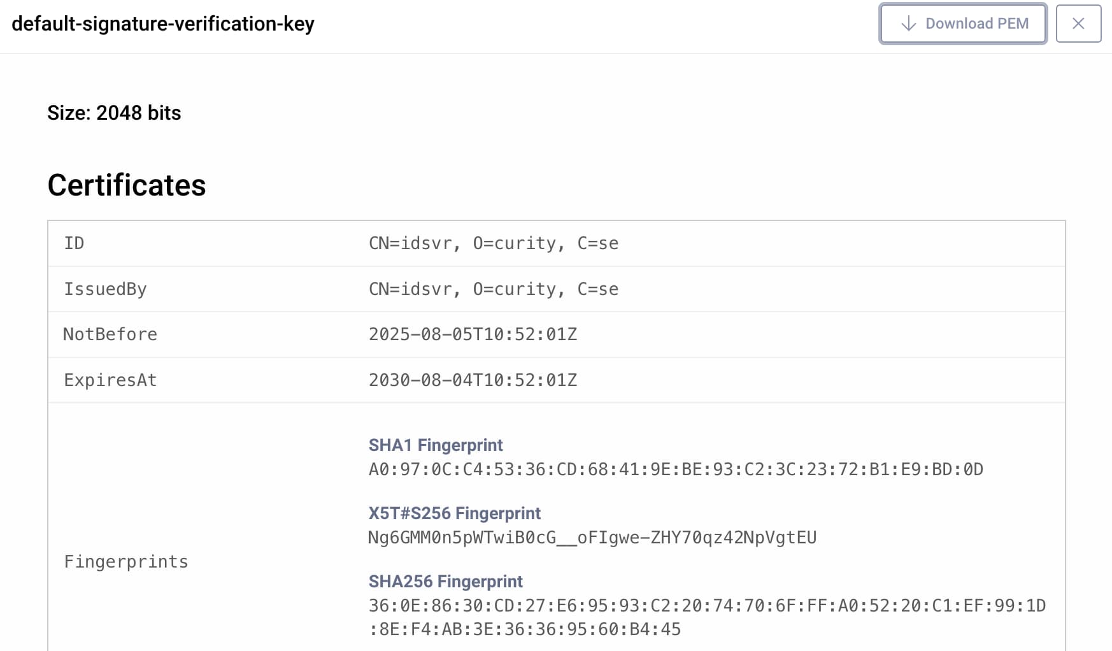Select the IssuedBy row value CN=idsvr
The width and height of the screenshot is (1112, 651).
[494, 289]
